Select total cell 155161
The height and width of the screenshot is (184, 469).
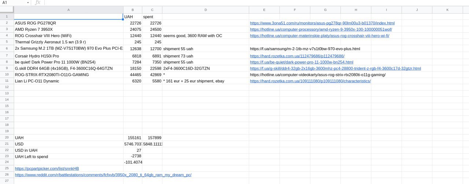click(x=133, y=137)
